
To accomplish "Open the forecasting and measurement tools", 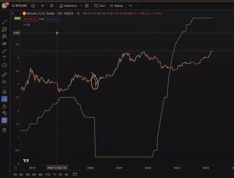I will click(x=4, y=43).
